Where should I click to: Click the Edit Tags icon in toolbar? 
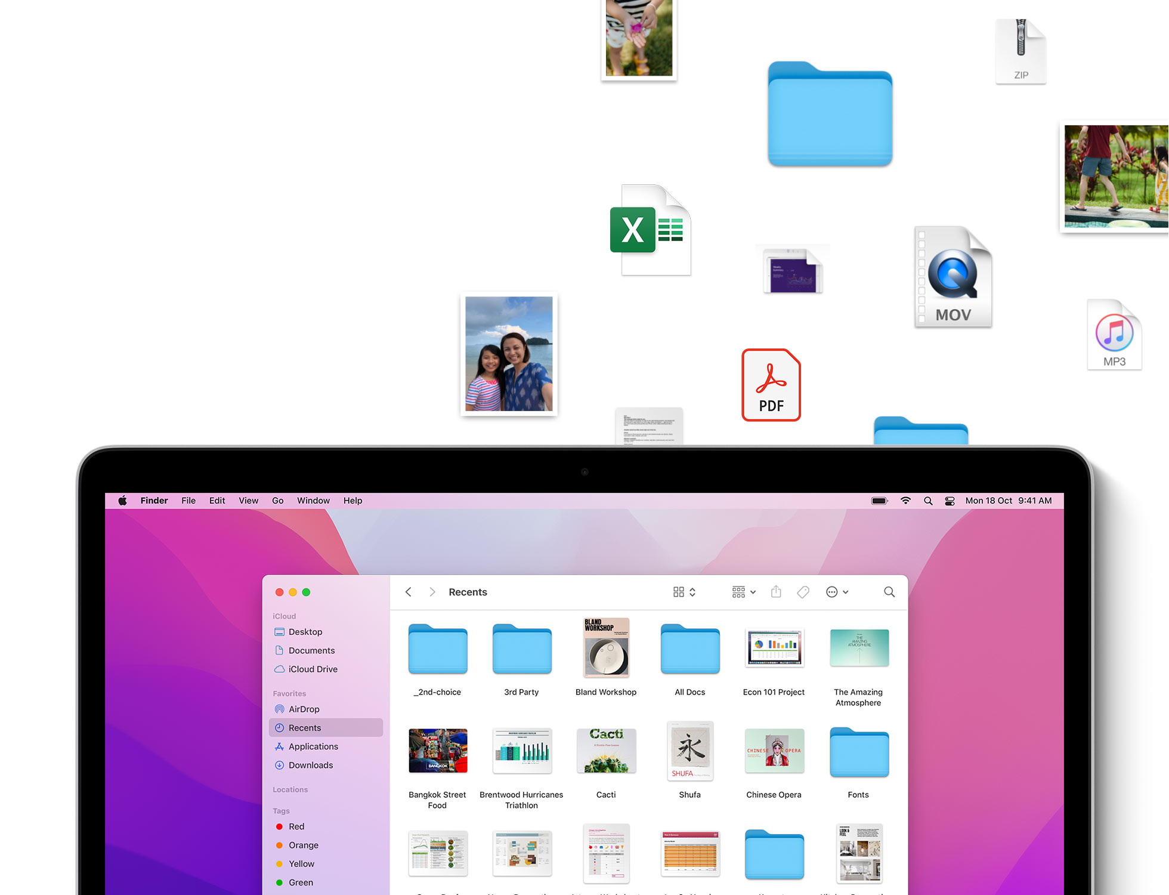coord(803,592)
